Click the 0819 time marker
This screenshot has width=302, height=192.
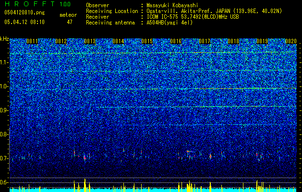262,41
